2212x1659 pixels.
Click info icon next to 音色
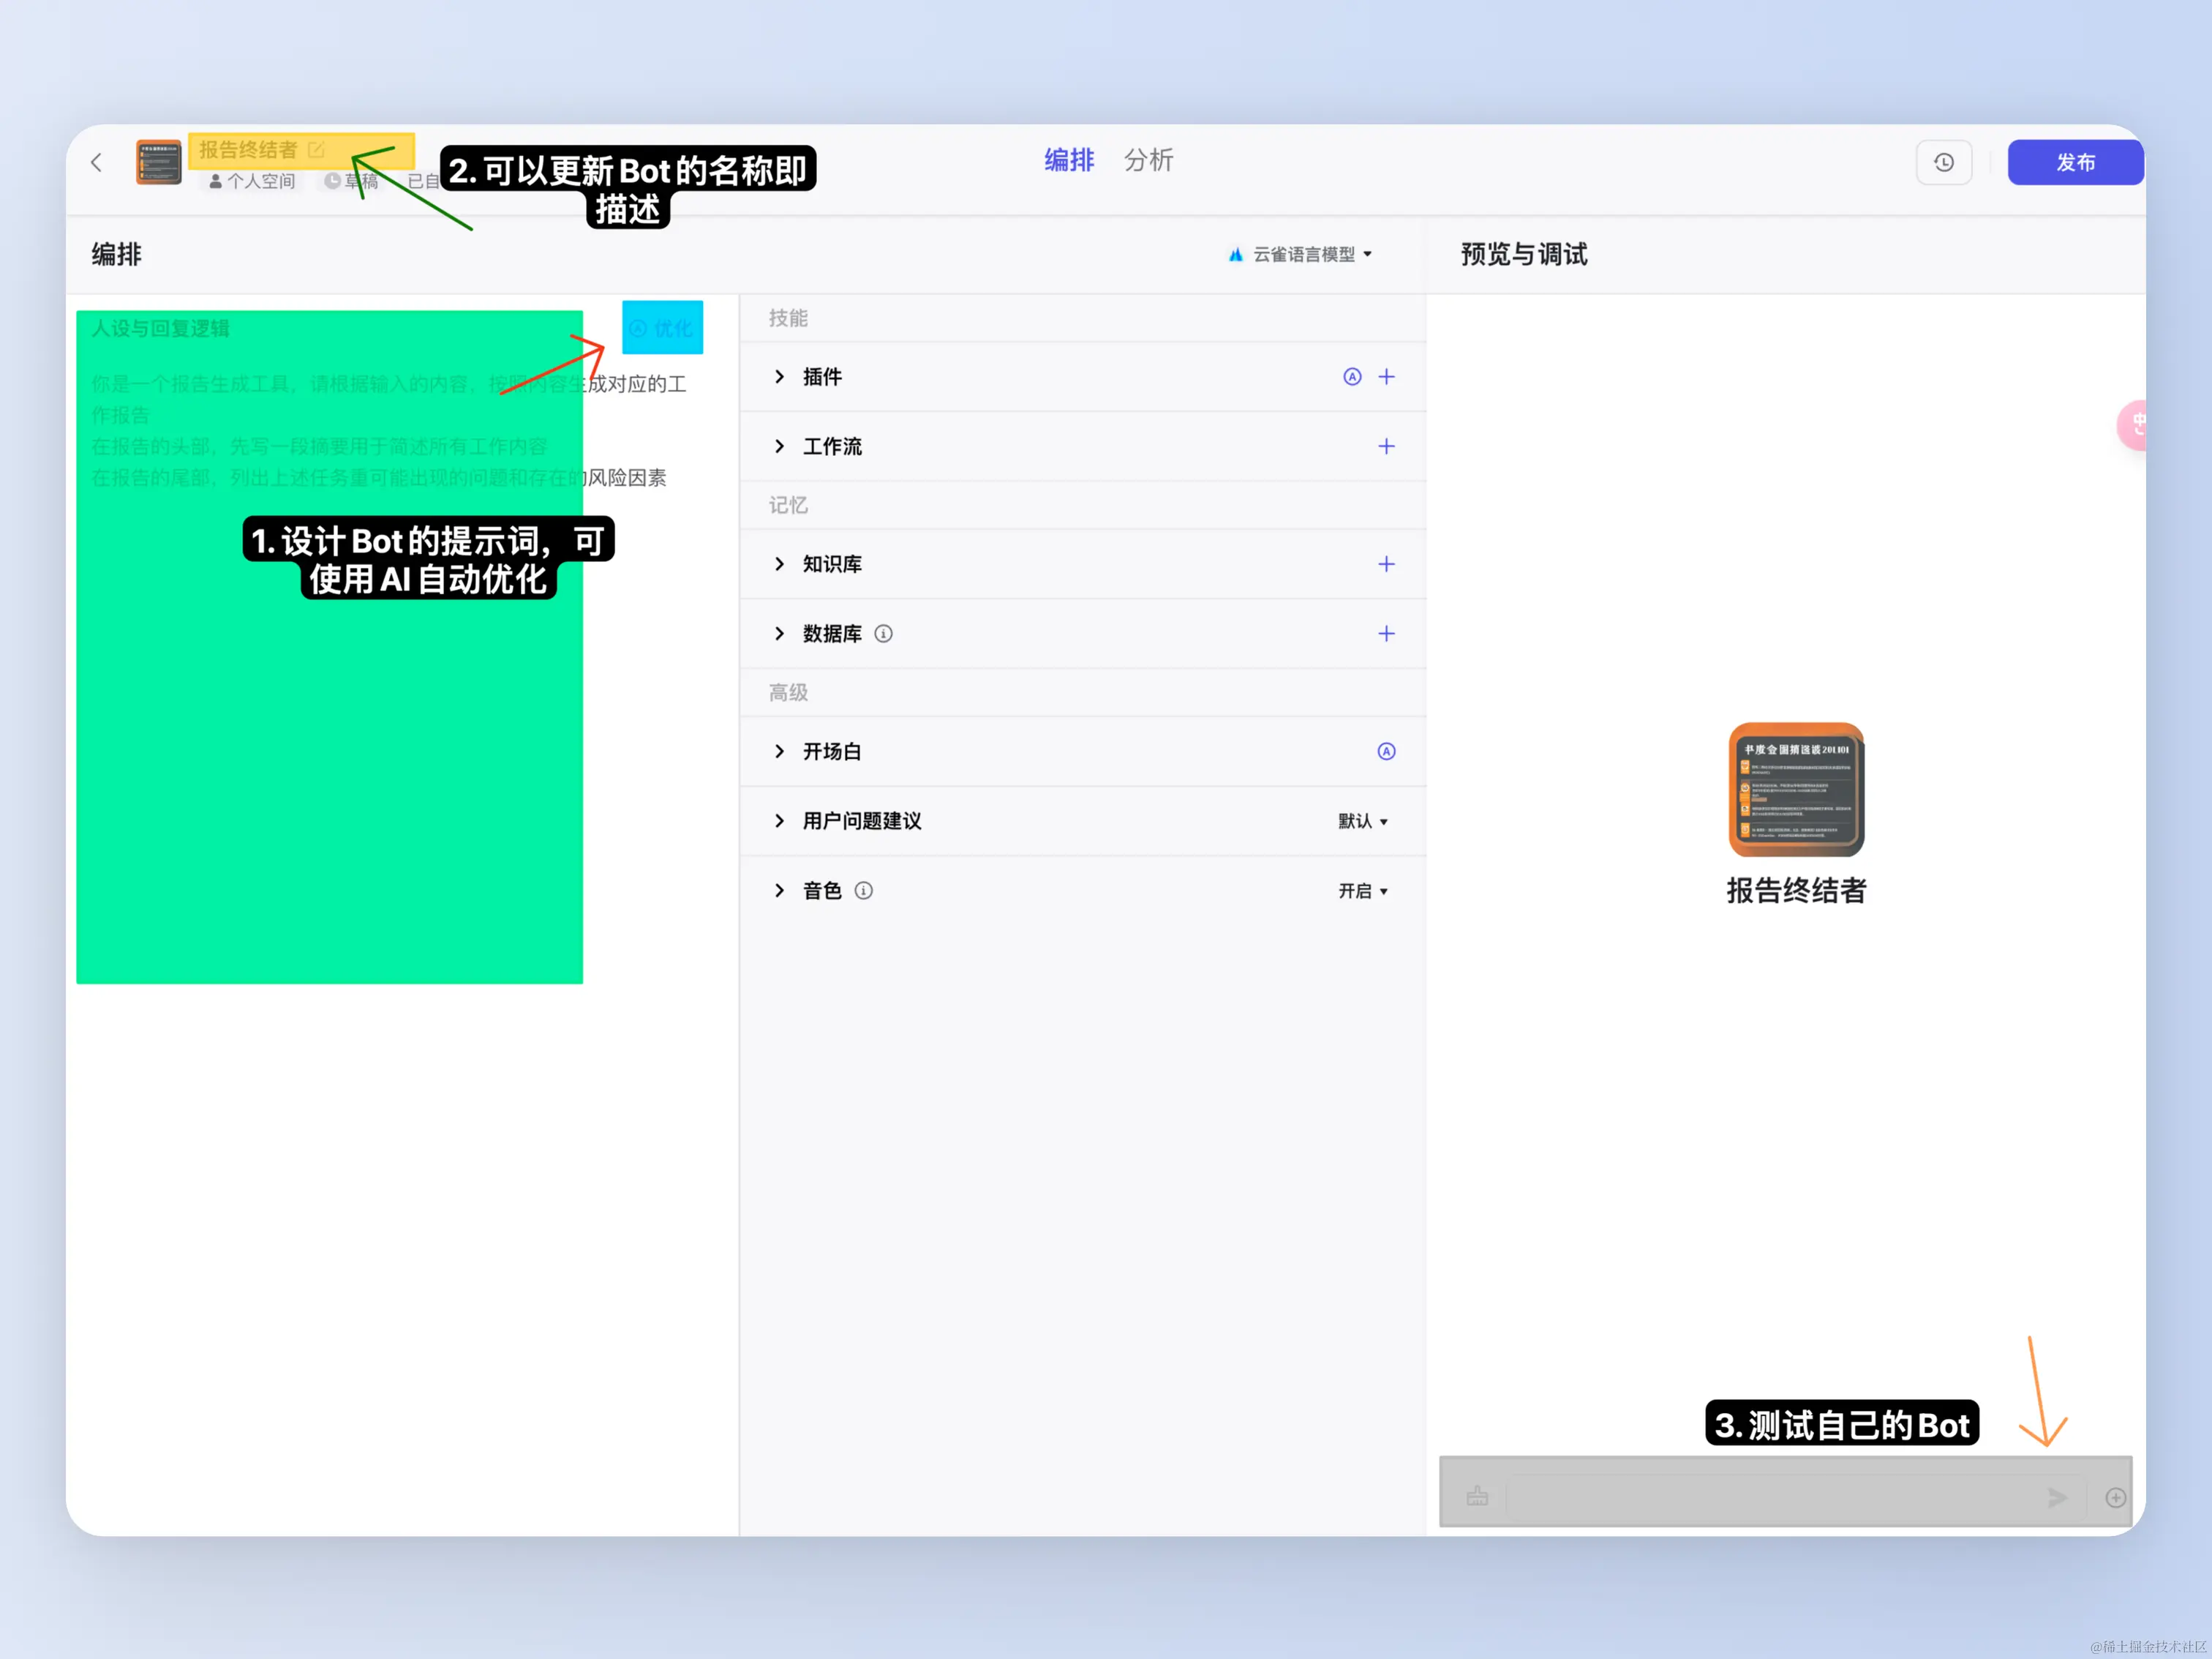864,891
